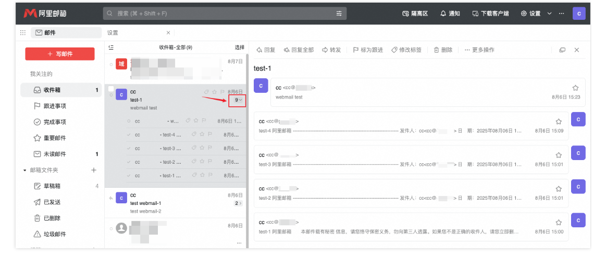Open 通知 notifications bell in top bar
Image resolution: width=606 pixels, height=256 pixels.
(x=443, y=14)
